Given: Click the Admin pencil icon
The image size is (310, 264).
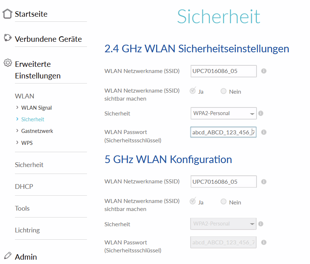Looking at the screenshot, I should [7, 256].
